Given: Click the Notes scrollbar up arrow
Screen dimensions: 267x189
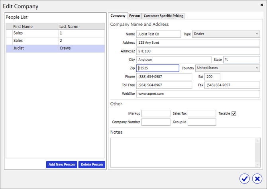Looking at the screenshot, I should [x=257, y=141].
